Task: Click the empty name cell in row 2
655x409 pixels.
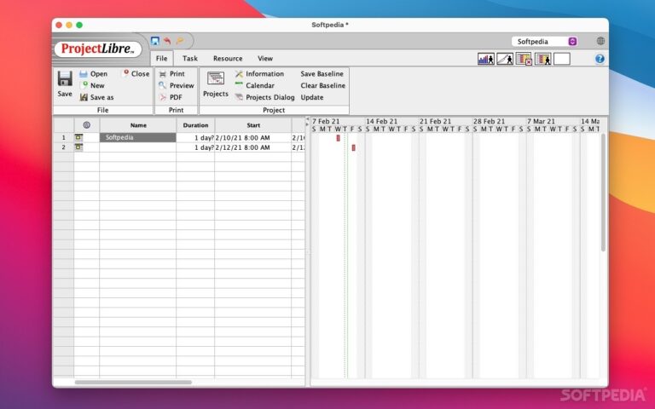Action: pos(138,147)
